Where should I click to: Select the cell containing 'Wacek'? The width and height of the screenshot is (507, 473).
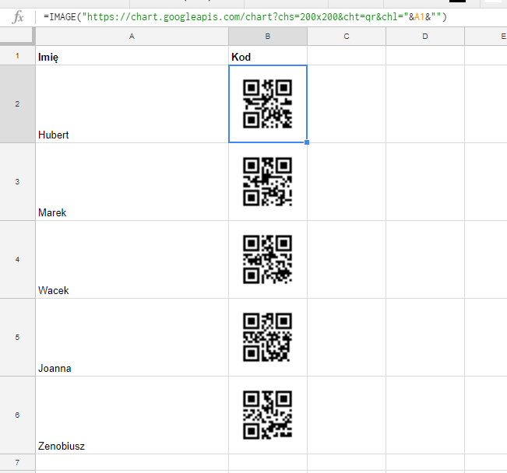coord(132,259)
